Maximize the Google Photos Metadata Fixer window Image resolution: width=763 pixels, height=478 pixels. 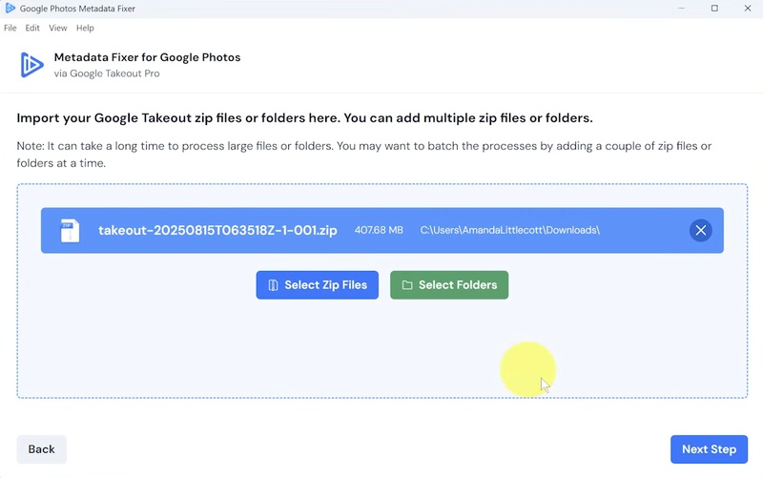coord(714,9)
